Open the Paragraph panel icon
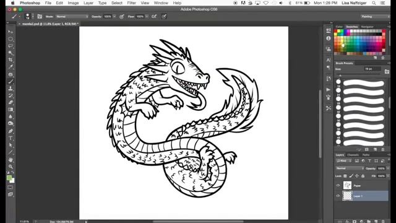 click(x=329, y=68)
